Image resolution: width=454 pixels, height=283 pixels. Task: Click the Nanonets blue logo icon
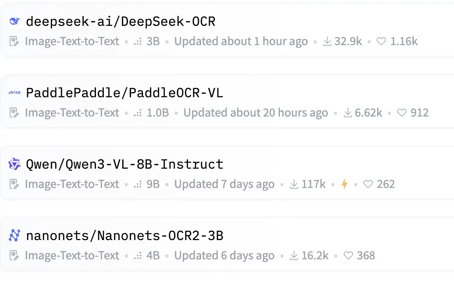pos(14,236)
